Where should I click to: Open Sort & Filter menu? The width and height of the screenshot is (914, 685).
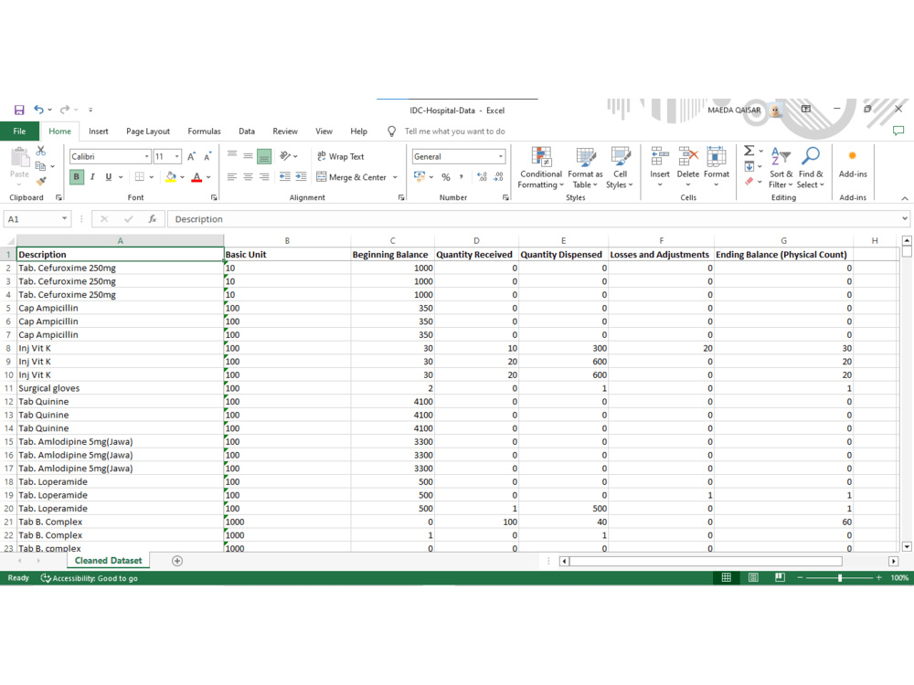coord(781,168)
